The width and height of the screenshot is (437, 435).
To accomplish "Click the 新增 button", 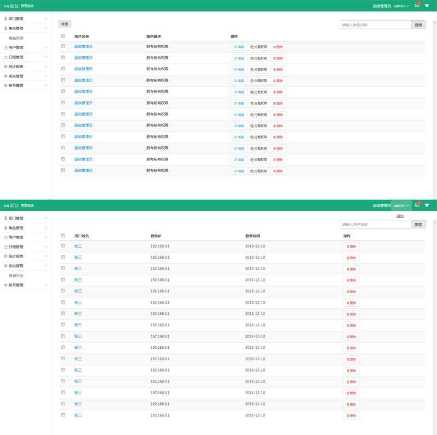I will (64, 25).
